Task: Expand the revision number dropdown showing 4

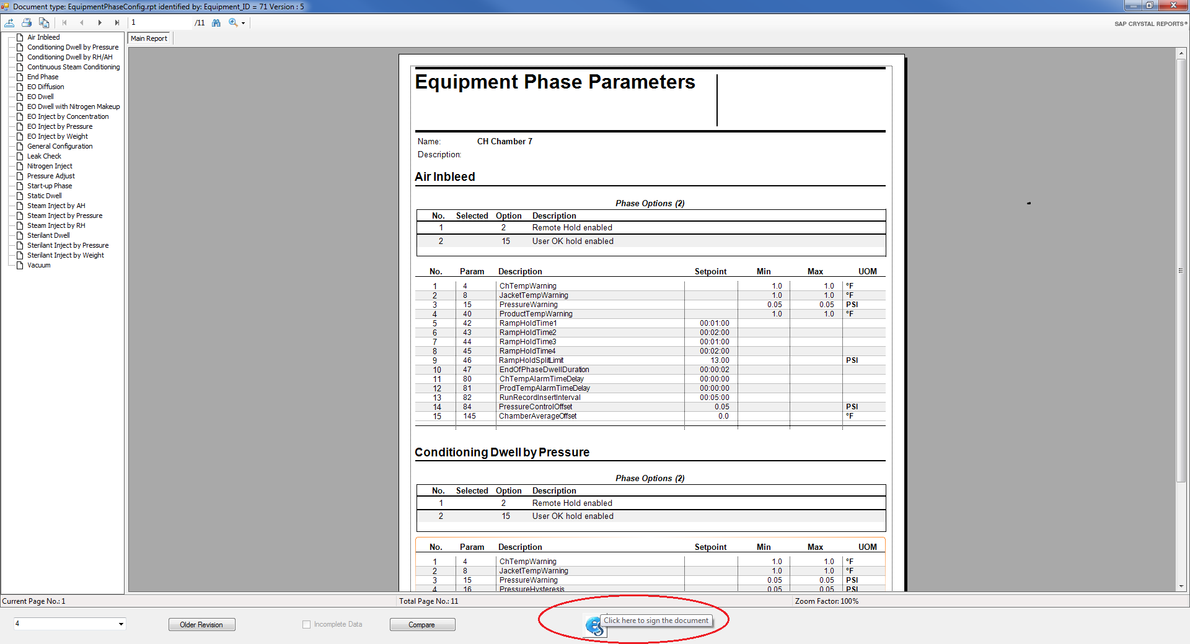Action: tap(121, 624)
